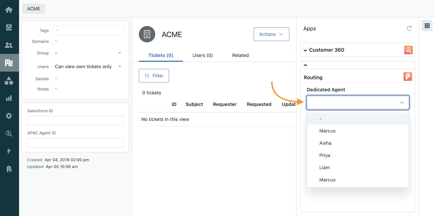Viewport: 435px width, 216px height.
Task: Click the Tags input field
Action: [x=88, y=30]
